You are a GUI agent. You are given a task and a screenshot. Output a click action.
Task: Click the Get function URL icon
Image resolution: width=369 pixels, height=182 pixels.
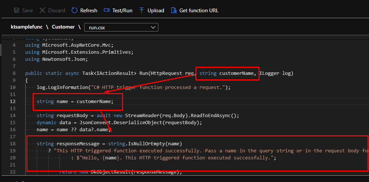tap(174, 10)
